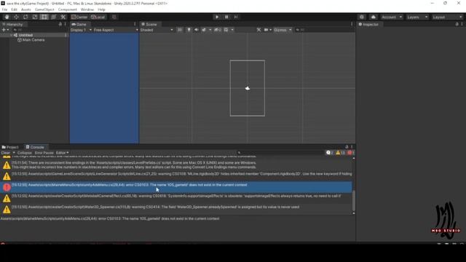Select the Scale tool
The height and width of the screenshot is (262, 466).
pyautogui.click(x=35, y=17)
